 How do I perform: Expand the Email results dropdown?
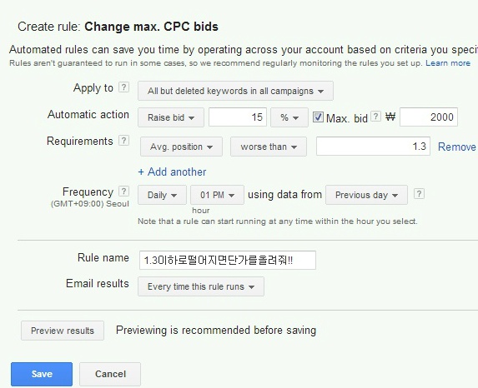pos(201,286)
